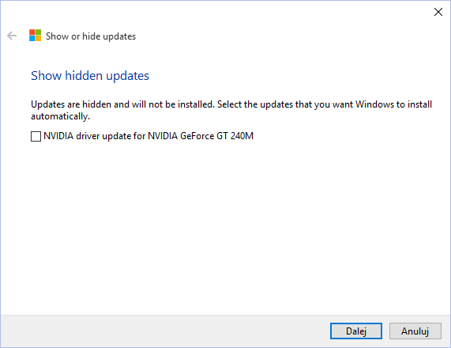Click the yellow square of the logo
The height and width of the screenshot is (348, 451).
(x=38, y=39)
